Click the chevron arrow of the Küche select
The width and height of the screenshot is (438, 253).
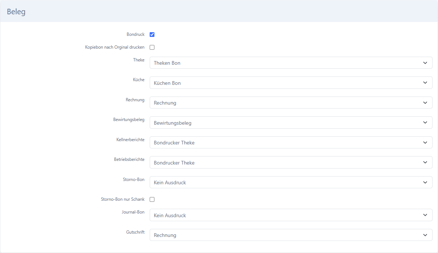pos(425,83)
